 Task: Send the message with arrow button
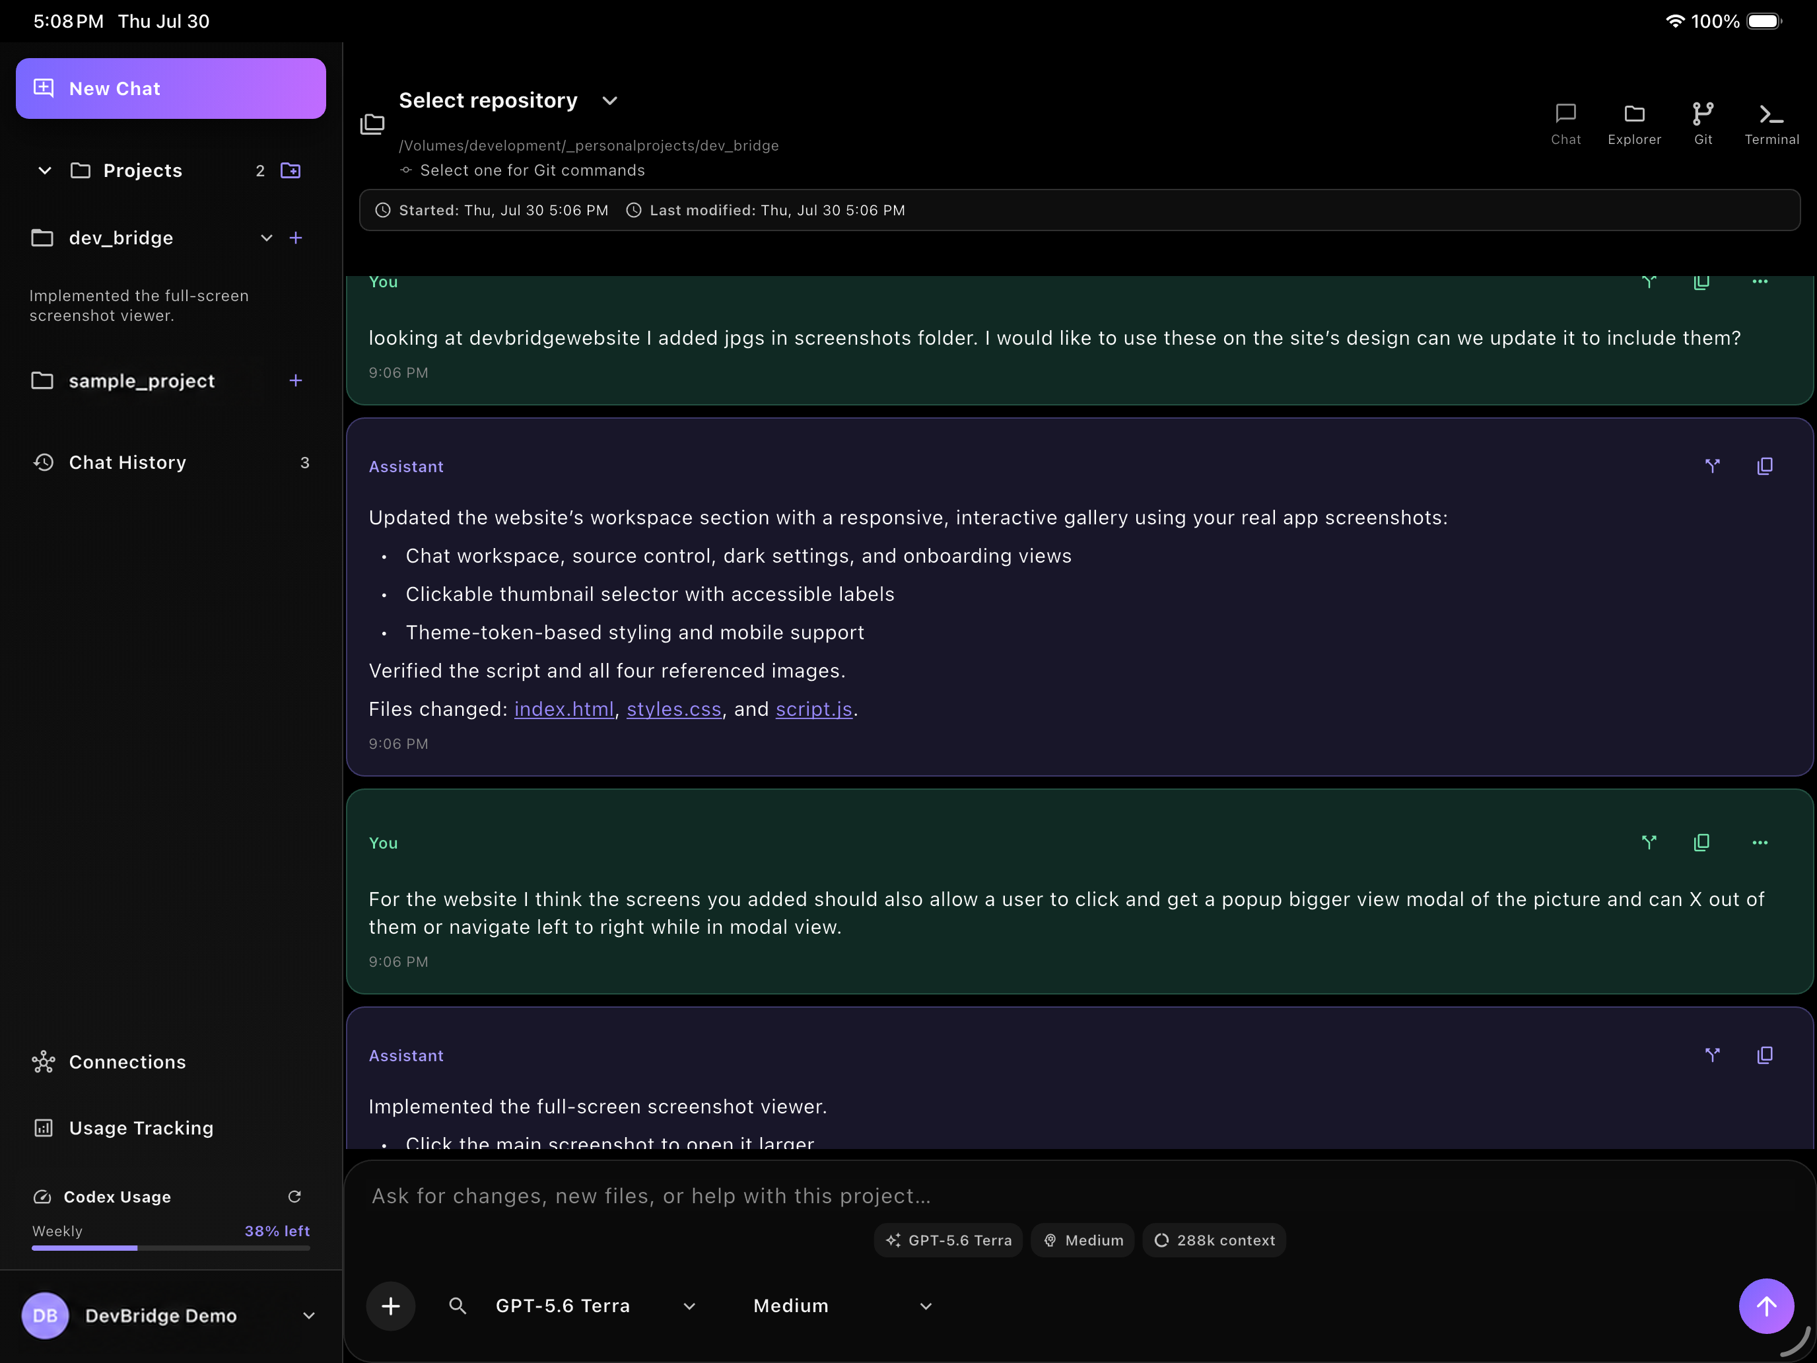1766,1306
